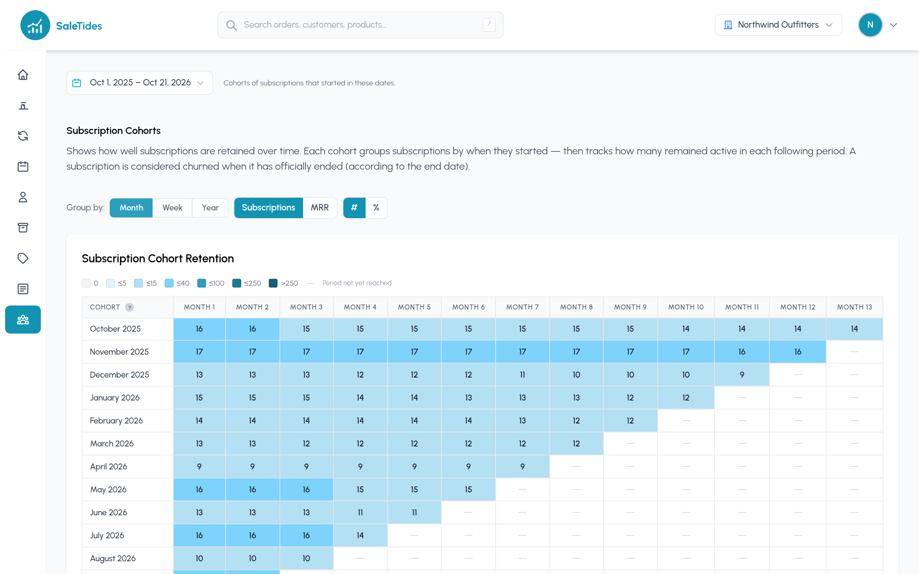Open the stamp-shaped second sidebar icon
Viewport: 919px width, 574px height.
[23, 105]
